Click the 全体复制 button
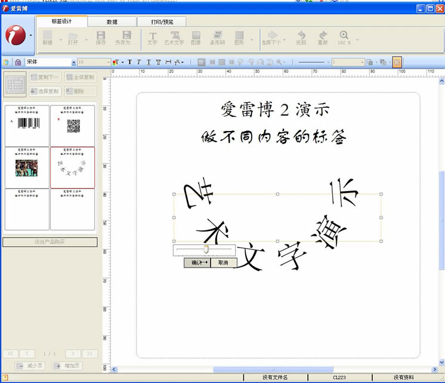445x383 pixels. 81,77
